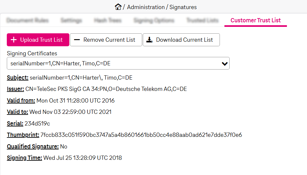This screenshot has height=175, width=307.
Task: Click the Valid from label
Action: point(21,101)
